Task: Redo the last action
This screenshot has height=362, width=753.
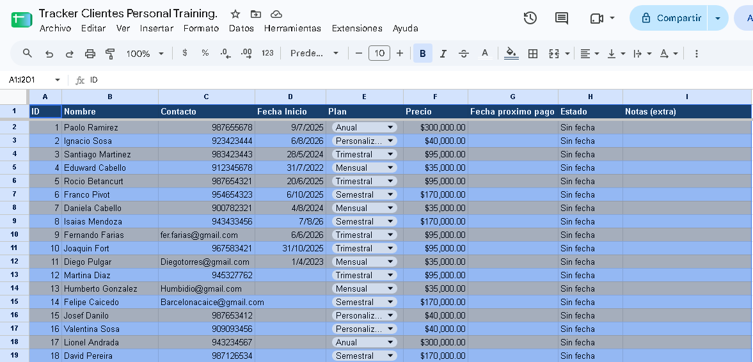Action: point(70,53)
